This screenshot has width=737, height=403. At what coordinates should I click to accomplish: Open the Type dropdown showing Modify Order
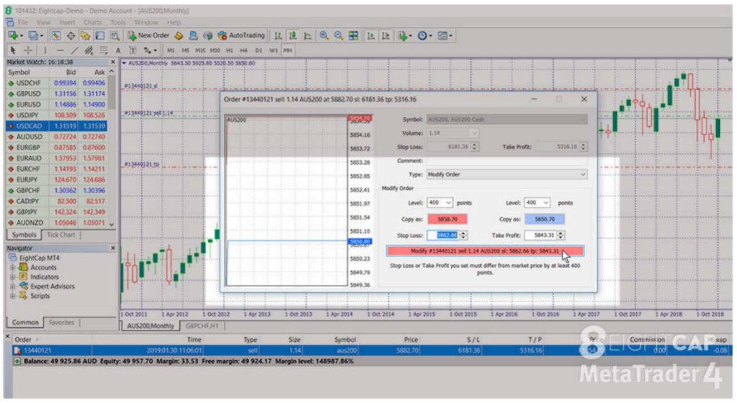[x=506, y=174]
